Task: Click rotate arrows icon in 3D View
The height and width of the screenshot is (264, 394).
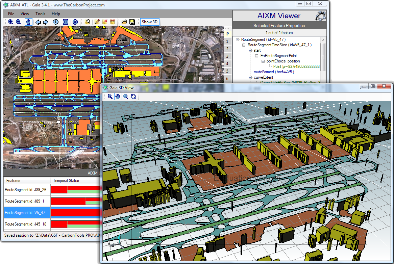Action: (133, 97)
